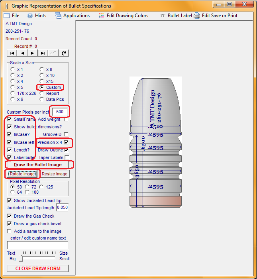Select the x 8 scale option
This screenshot has height=279, width=257.
(x=41, y=69)
